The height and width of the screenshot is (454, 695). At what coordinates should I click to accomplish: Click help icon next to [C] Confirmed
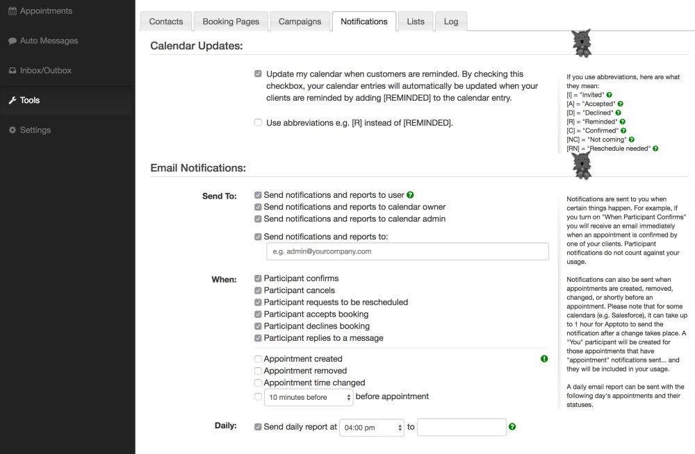pyautogui.click(x=623, y=131)
